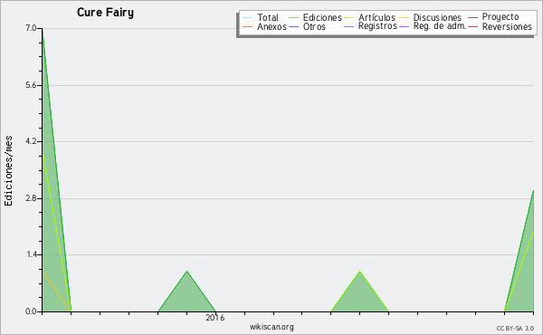Click the Anexos orange line swatch
Image resolution: width=543 pixels, height=335 pixels.
click(x=248, y=27)
